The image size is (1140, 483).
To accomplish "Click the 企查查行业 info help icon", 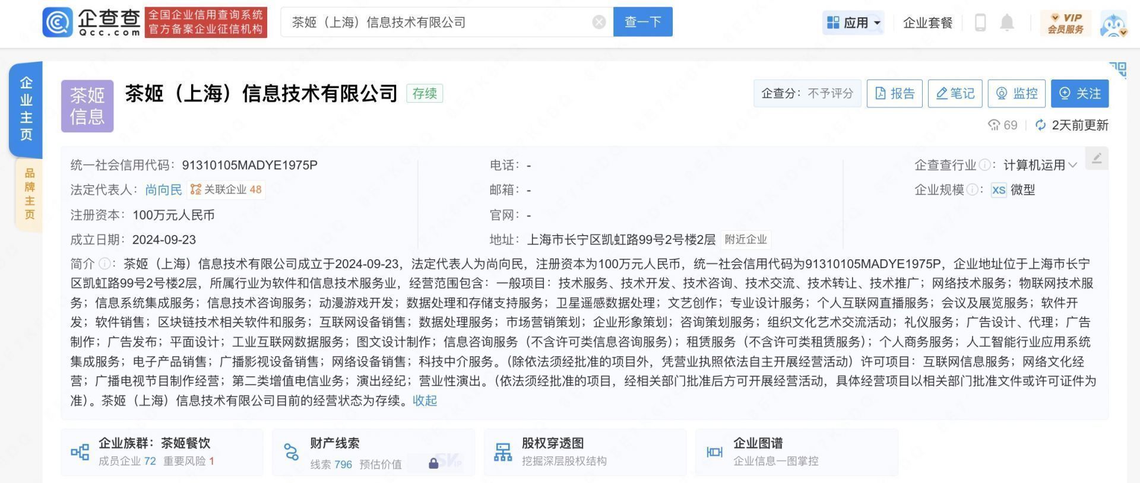I will (984, 165).
